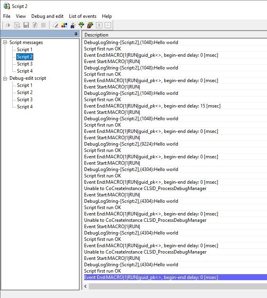The height and width of the screenshot is (298, 267).
Task: Click the plus expand toolbar button
Action: [99, 25]
